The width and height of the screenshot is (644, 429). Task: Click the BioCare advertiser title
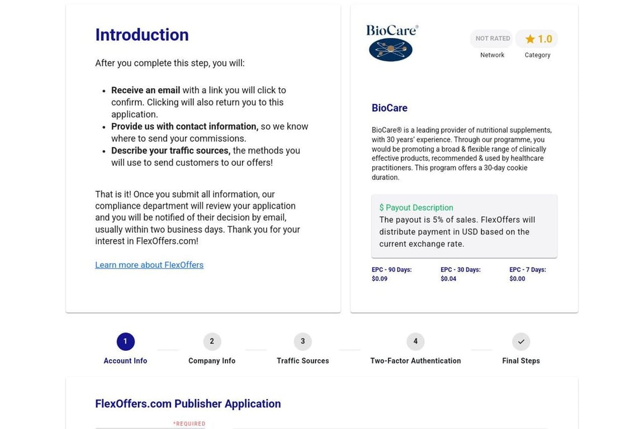point(389,108)
